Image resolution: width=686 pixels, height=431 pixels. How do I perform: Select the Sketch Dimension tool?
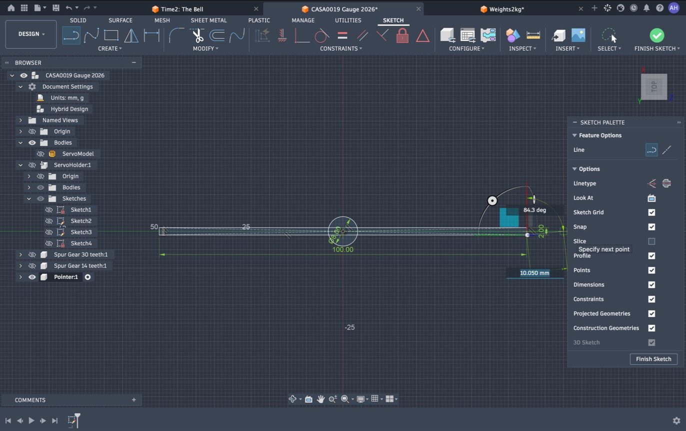(x=151, y=35)
